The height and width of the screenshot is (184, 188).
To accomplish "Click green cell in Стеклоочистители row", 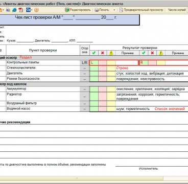I will [x=94, y=68].
